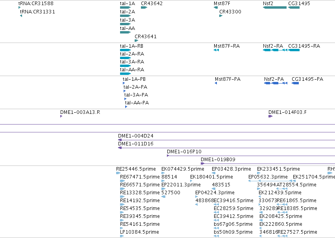Select the DME1-003A13.R clone end marker
Viewport: 335px width, 238px height.
point(61,116)
